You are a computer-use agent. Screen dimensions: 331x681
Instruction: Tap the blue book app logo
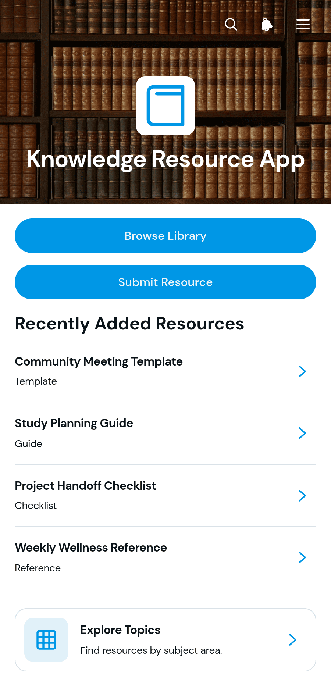[165, 106]
